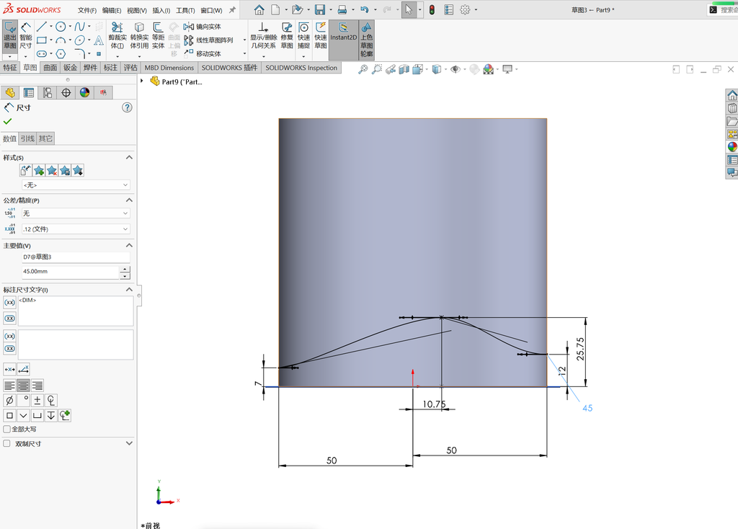Open Edit Appearance icon in view toolbar
The width and height of the screenshot is (738, 529).
point(489,70)
